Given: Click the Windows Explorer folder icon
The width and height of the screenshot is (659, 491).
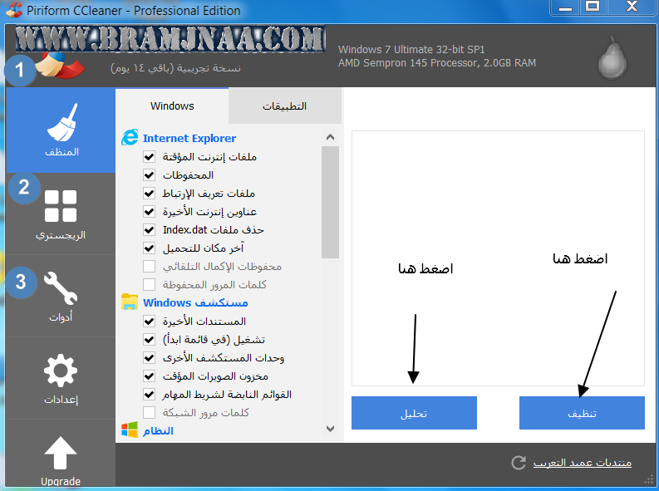Looking at the screenshot, I should click(130, 302).
